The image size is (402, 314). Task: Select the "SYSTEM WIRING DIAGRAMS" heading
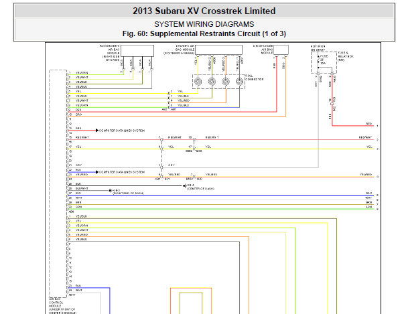pos(204,24)
